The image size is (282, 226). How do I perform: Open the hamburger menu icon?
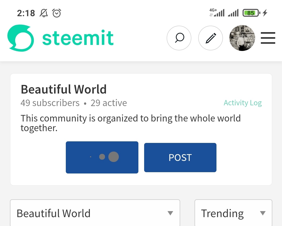268,38
